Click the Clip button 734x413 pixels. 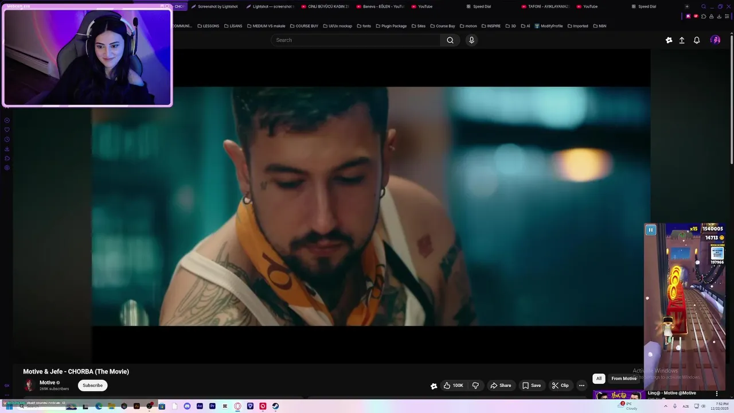pyautogui.click(x=560, y=385)
